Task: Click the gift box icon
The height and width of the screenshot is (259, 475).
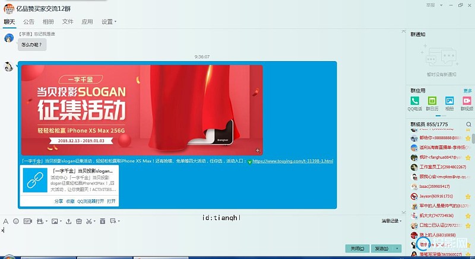Action: (79, 222)
